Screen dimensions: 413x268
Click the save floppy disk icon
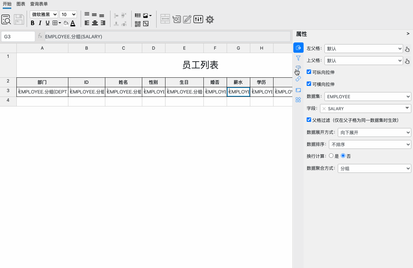pyautogui.click(x=19, y=19)
